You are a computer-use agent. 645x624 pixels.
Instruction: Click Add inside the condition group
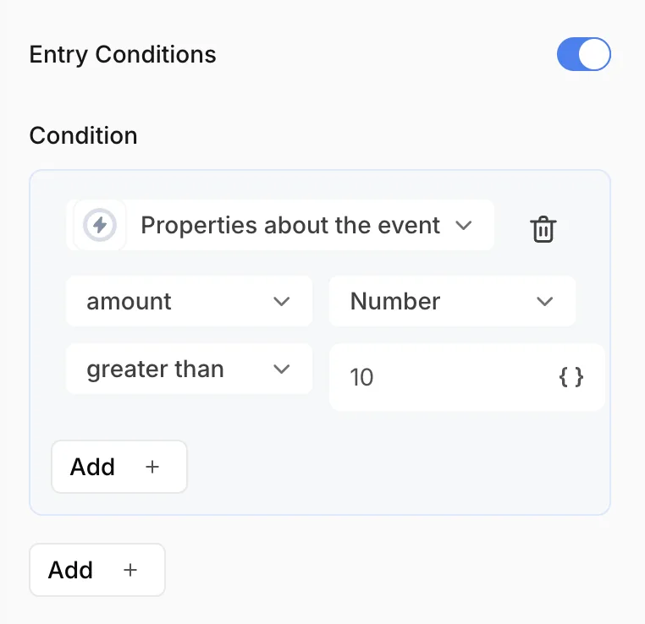point(119,467)
